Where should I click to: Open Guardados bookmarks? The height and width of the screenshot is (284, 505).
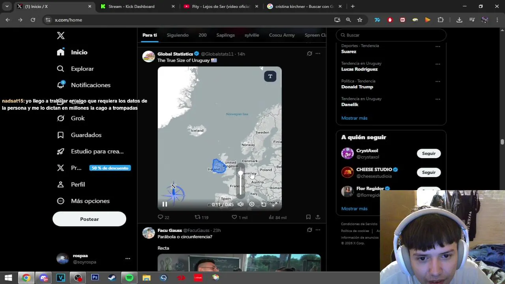79,135
